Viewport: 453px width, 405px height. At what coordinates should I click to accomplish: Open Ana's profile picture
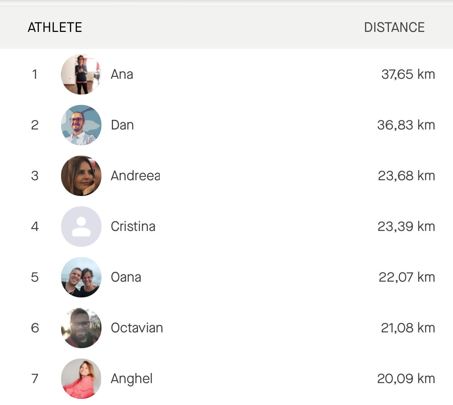81,74
